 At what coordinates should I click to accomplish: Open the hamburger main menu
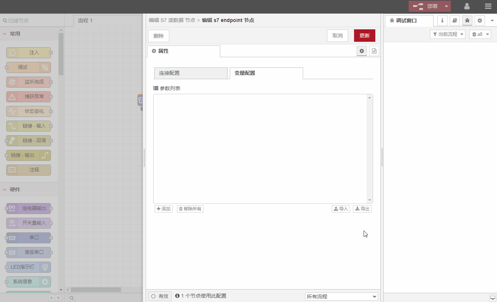click(488, 6)
